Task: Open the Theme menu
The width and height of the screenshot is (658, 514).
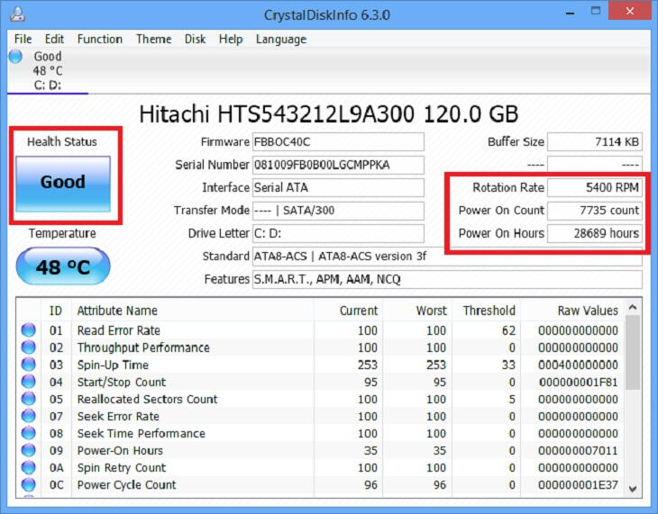Action: [x=153, y=39]
